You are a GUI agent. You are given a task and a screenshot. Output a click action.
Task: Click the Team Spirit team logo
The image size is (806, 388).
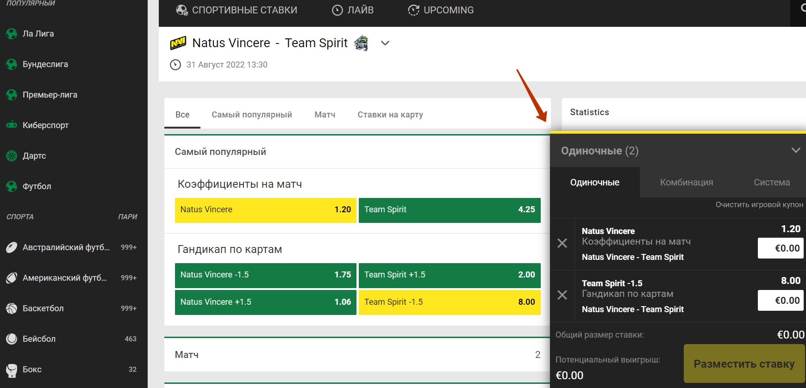[x=361, y=43]
